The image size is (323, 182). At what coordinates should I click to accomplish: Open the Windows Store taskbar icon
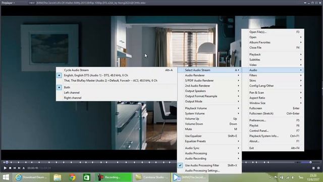tap(87, 177)
